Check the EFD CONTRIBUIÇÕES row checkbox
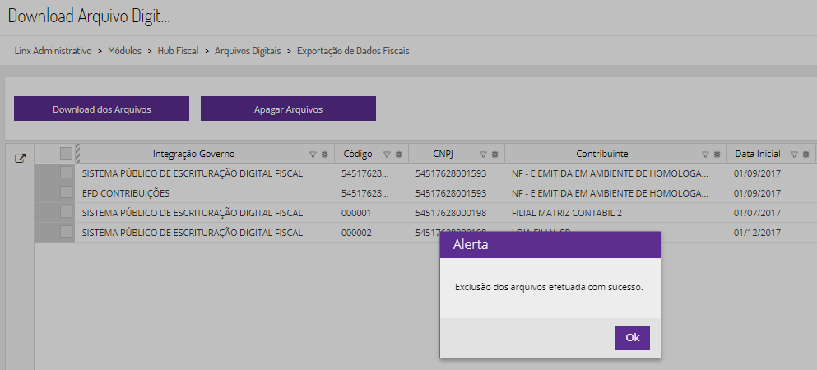817x370 pixels. pyautogui.click(x=66, y=192)
